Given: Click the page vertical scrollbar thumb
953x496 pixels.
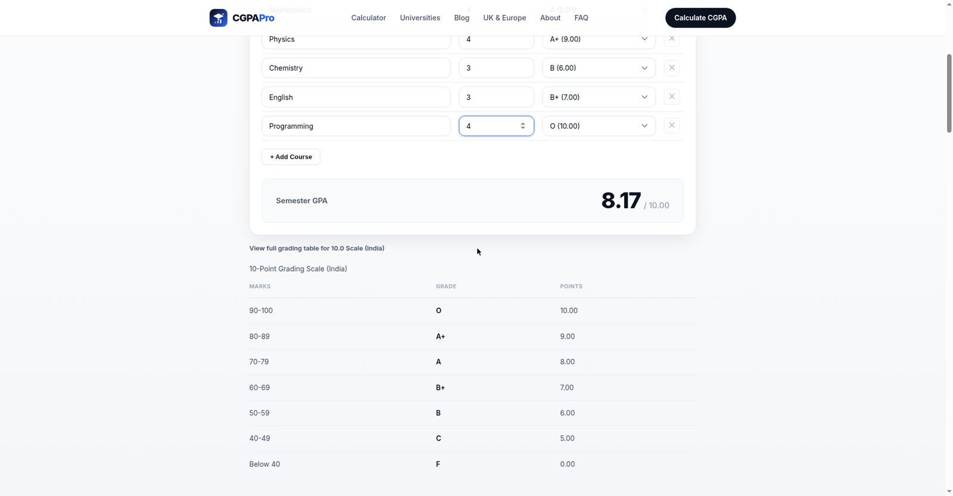Looking at the screenshot, I should coord(949,93).
